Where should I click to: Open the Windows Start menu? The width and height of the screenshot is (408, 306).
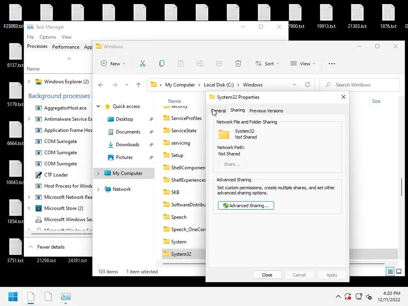(x=13, y=296)
